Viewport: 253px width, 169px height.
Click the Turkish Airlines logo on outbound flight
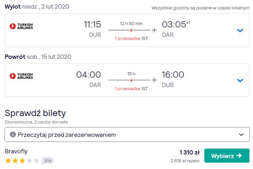21,26
